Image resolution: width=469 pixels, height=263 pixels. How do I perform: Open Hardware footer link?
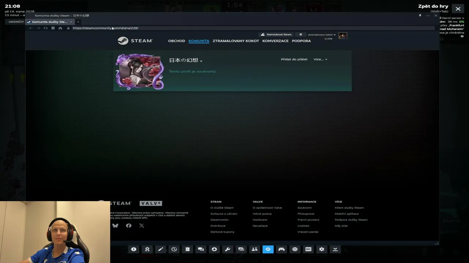[x=260, y=220]
